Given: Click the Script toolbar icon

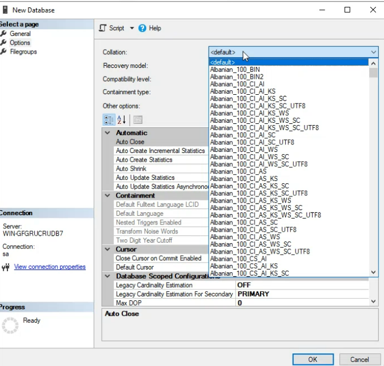Looking at the screenshot, I should [103, 28].
